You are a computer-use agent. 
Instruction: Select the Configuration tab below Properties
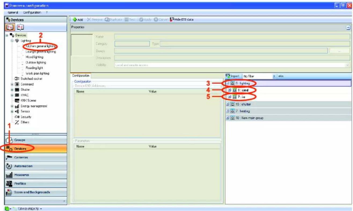click(81, 76)
